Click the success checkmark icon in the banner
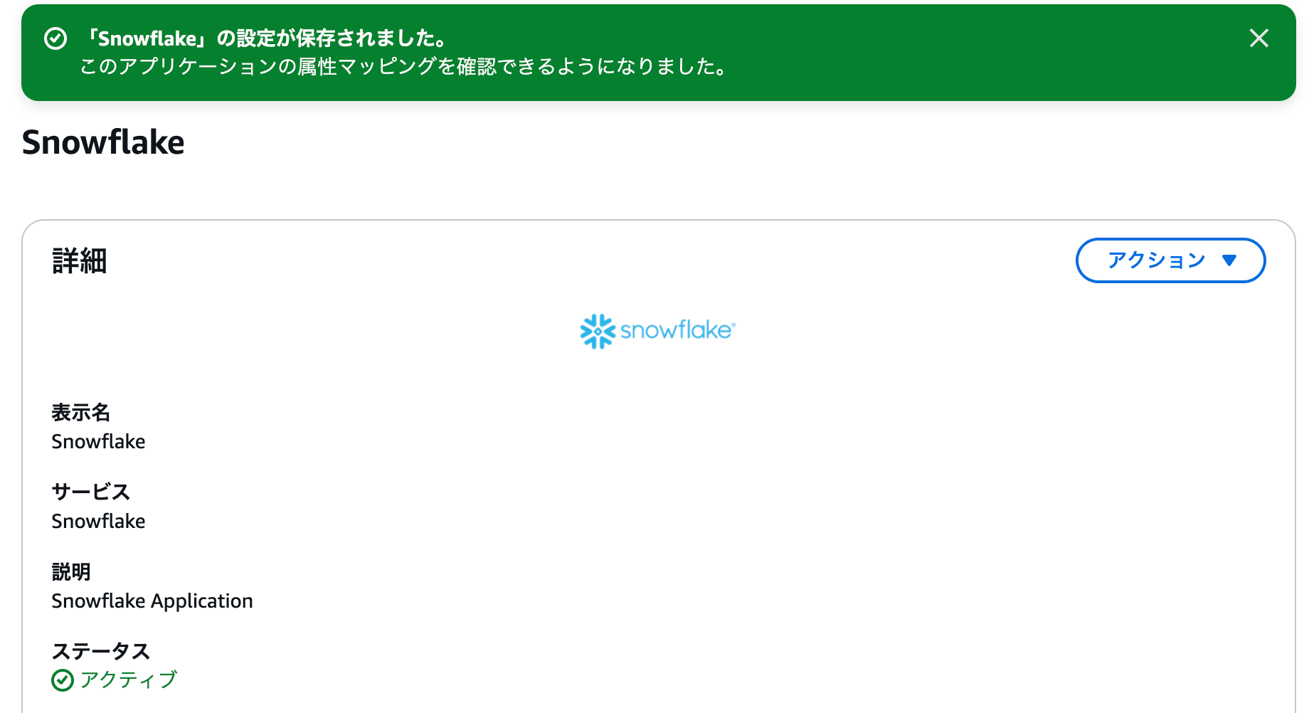This screenshot has height=713, width=1309. click(x=55, y=38)
